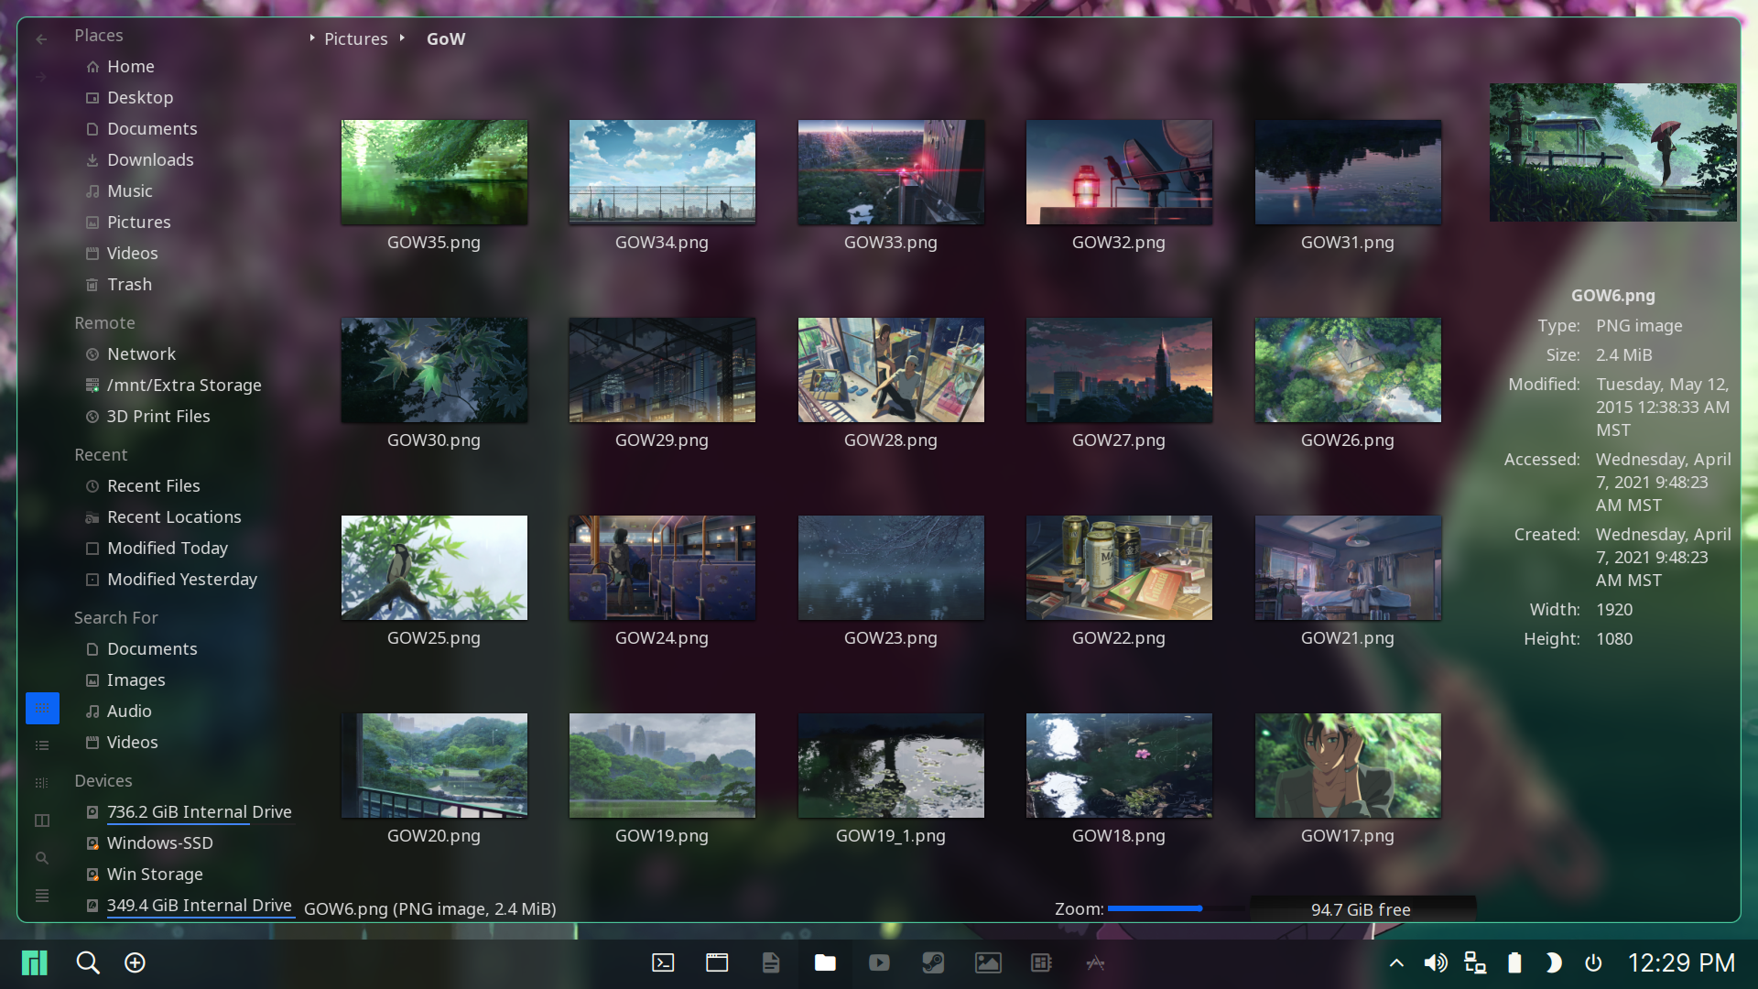The image size is (1758, 989).
Task: Open the search tool in sidebar
Action: click(42, 858)
